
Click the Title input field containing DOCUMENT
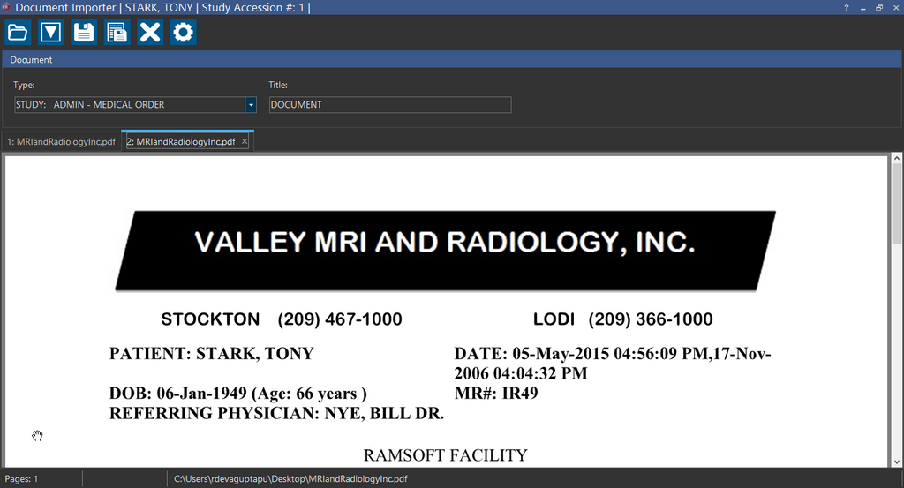[389, 105]
